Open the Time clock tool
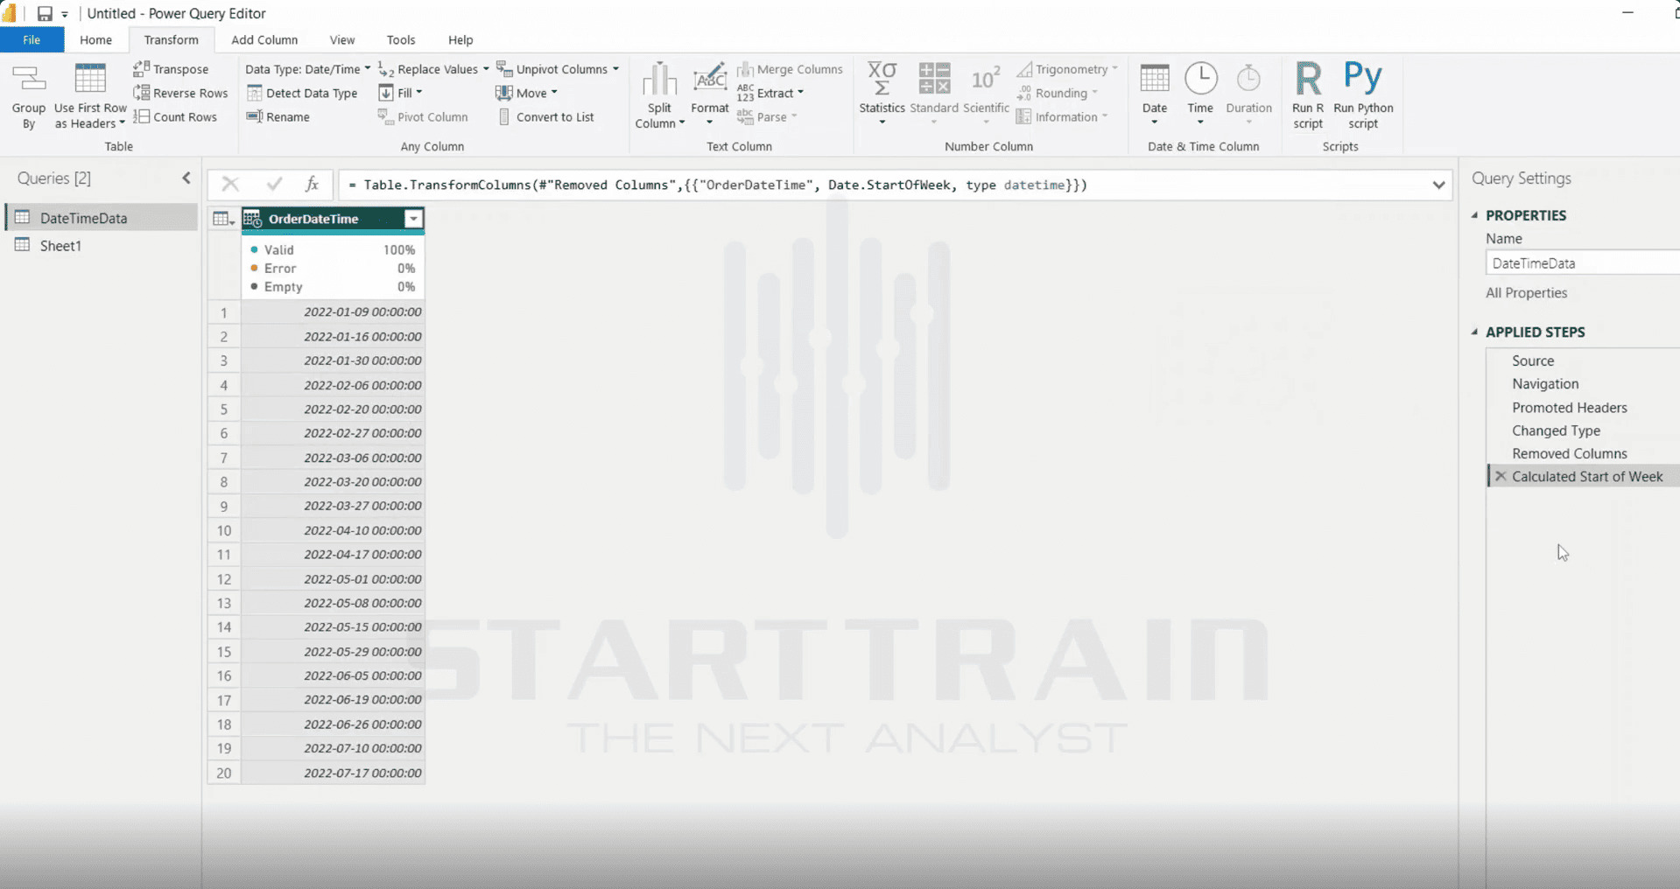1680x889 pixels. 1200,93
